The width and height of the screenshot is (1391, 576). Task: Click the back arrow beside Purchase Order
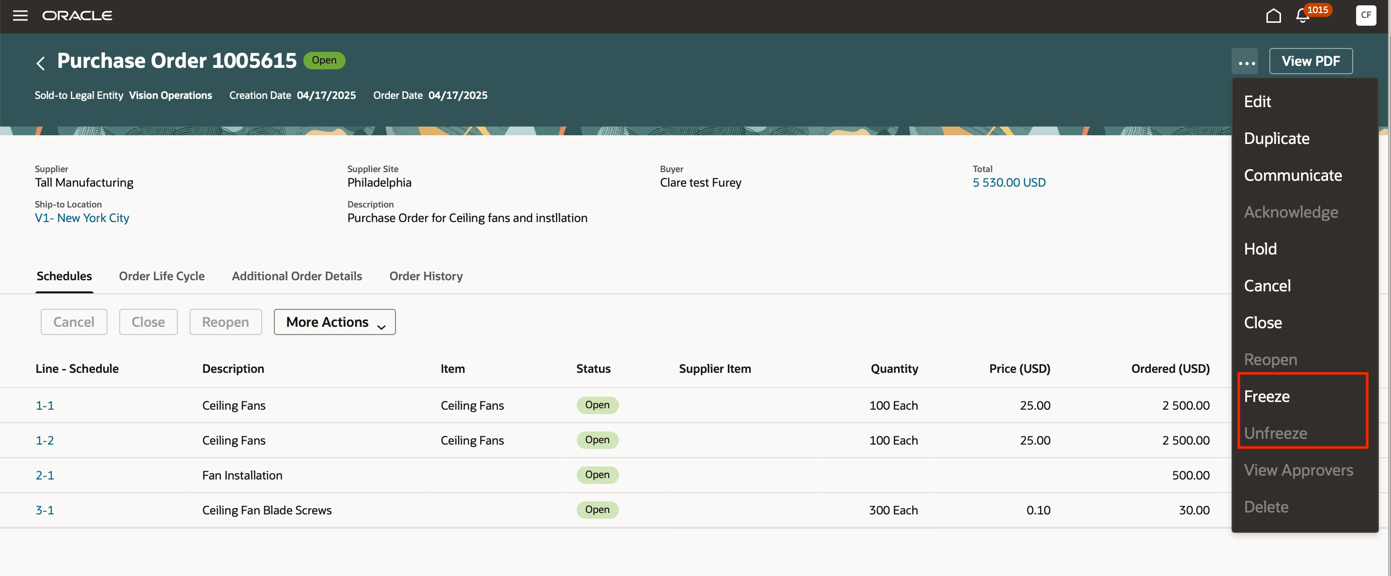[41, 63]
